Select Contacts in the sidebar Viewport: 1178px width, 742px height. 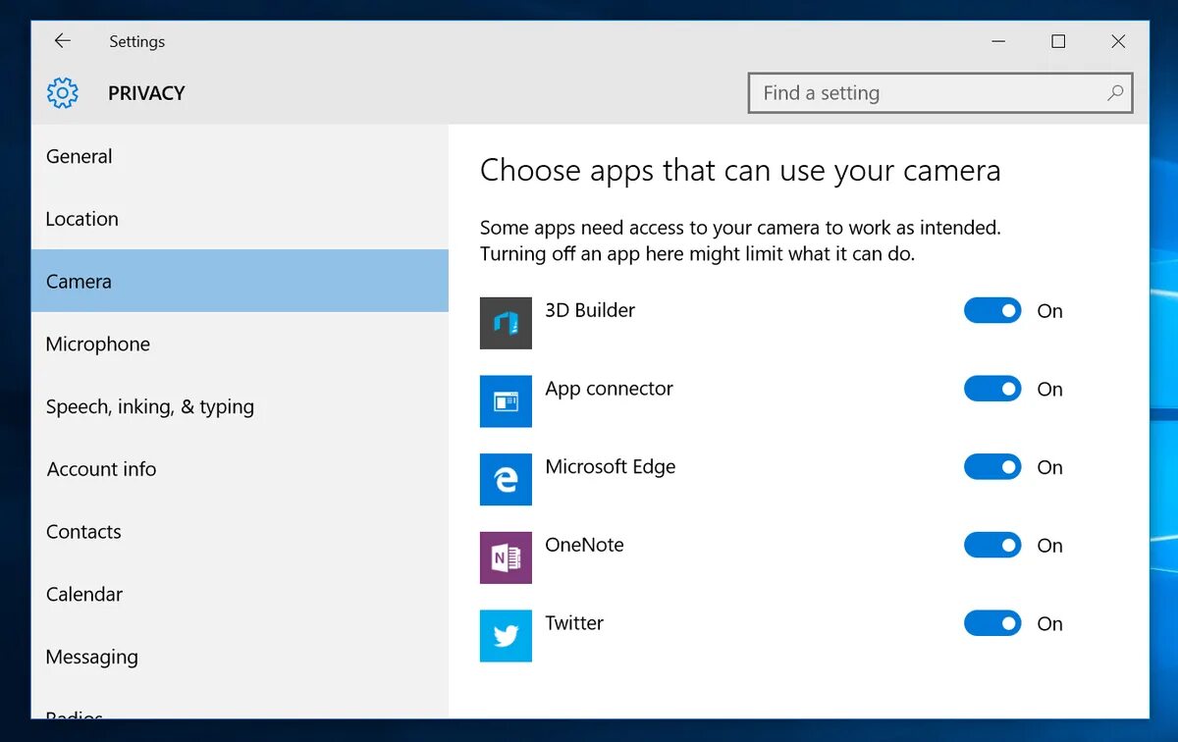pyautogui.click(x=240, y=532)
